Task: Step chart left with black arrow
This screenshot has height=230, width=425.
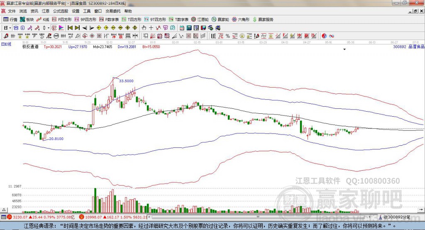Action: pos(85,28)
